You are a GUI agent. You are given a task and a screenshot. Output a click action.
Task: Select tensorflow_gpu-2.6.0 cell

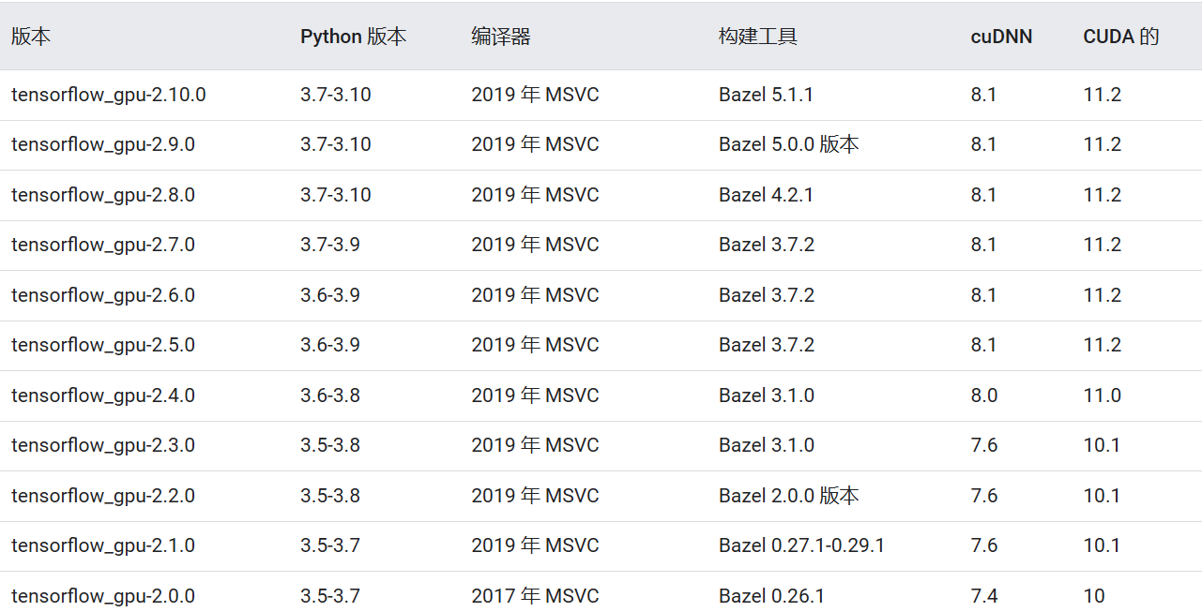103,295
